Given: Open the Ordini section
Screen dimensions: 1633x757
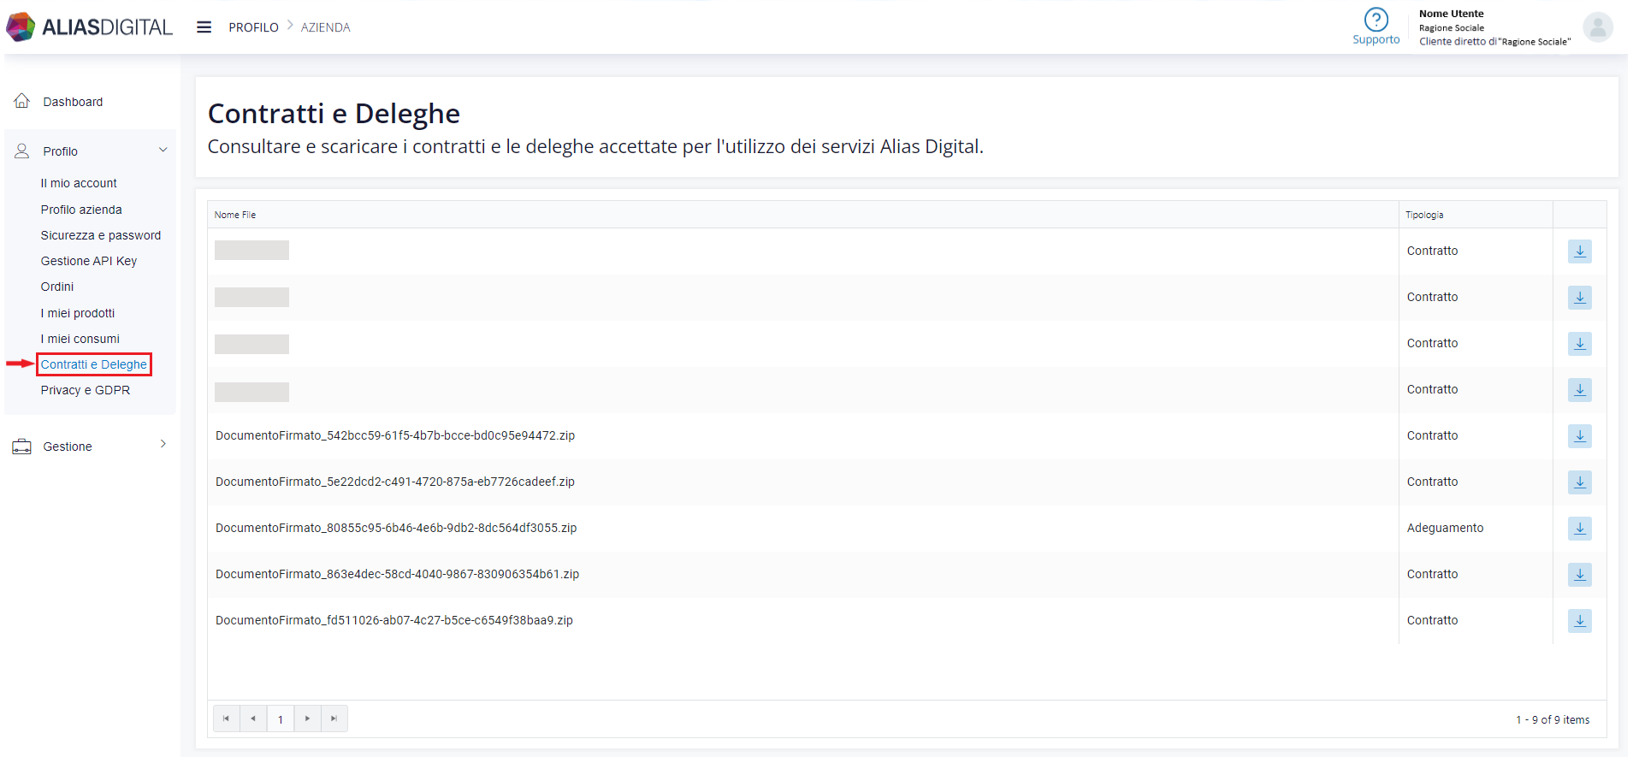Looking at the screenshot, I should [x=57, y=287].
